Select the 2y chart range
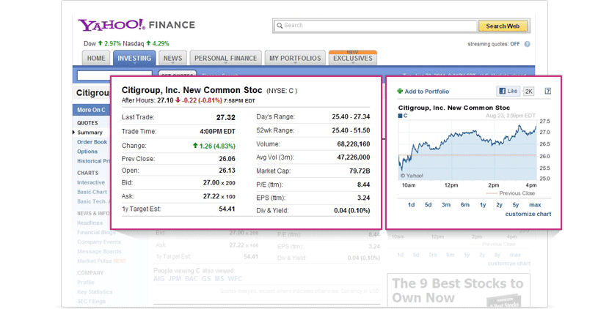 (x=499, y=205)
